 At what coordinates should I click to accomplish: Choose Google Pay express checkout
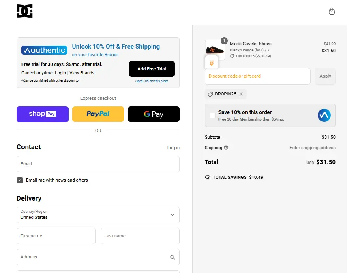154,114
